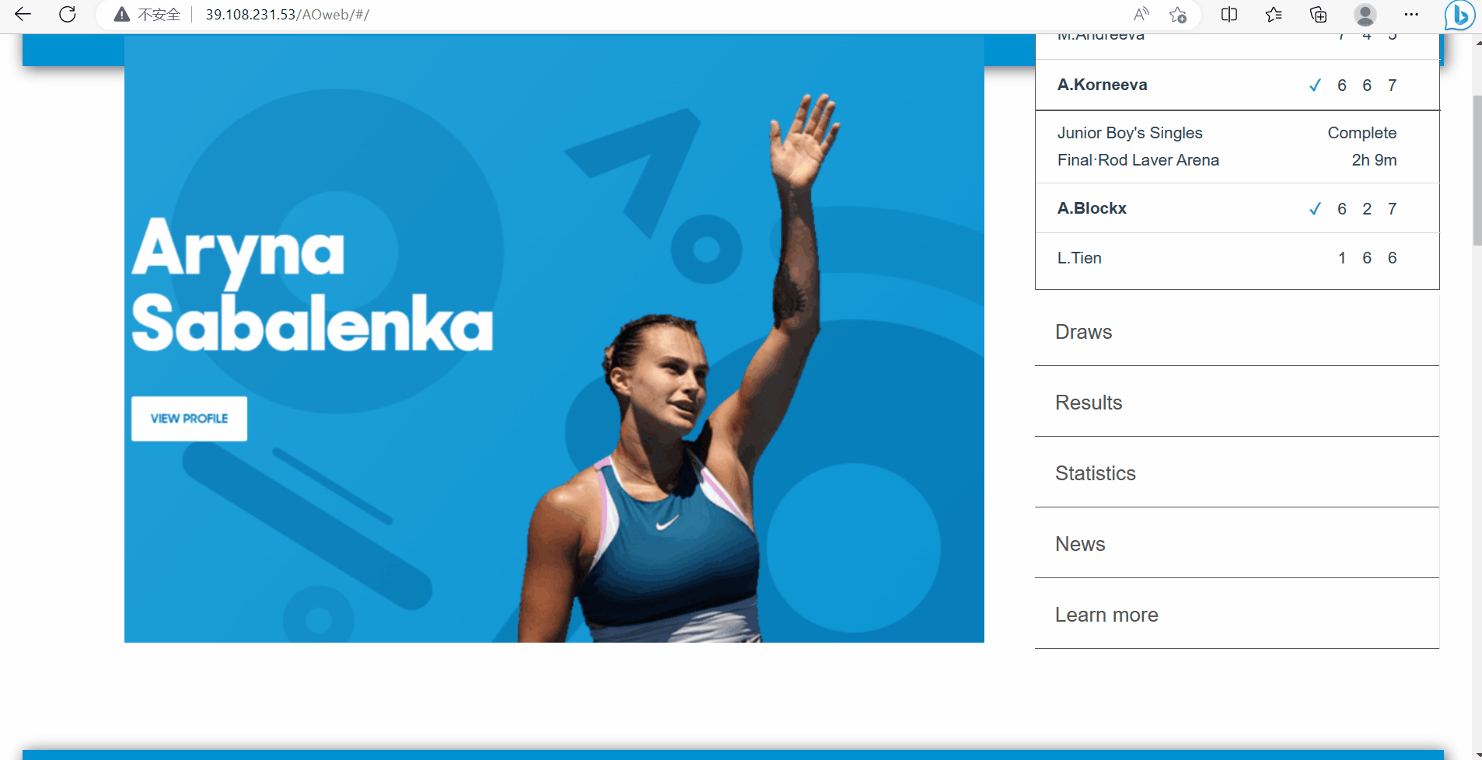Screen dimensions: 1482x760
Task: Open the Draws menu item
Action: coord(1237,332)
